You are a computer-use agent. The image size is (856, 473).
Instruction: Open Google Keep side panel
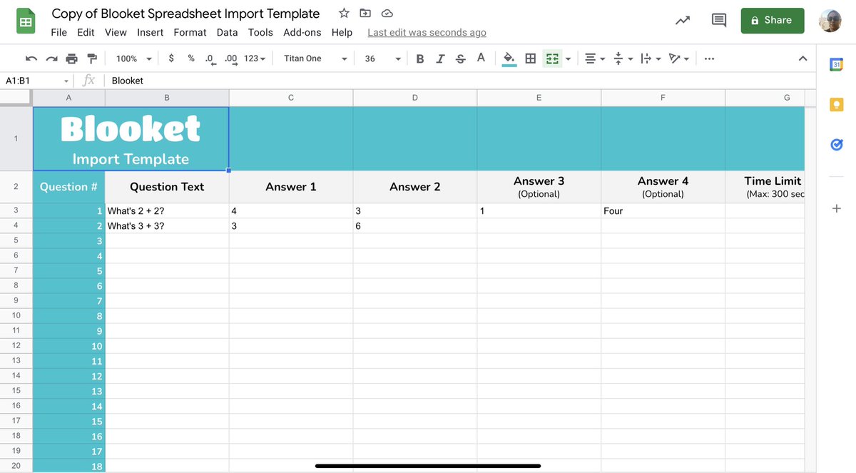(836, 105)
